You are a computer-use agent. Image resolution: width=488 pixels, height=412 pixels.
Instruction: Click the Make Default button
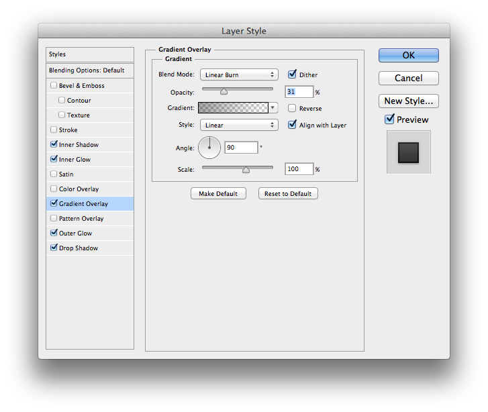pyautogui.click(x=218, y=193)
